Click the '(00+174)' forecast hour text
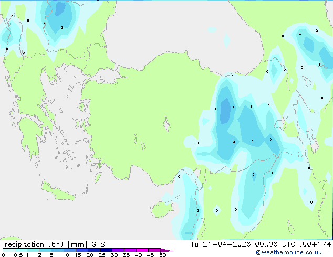Viewport: 333px width, 257px height. point(316,244)
